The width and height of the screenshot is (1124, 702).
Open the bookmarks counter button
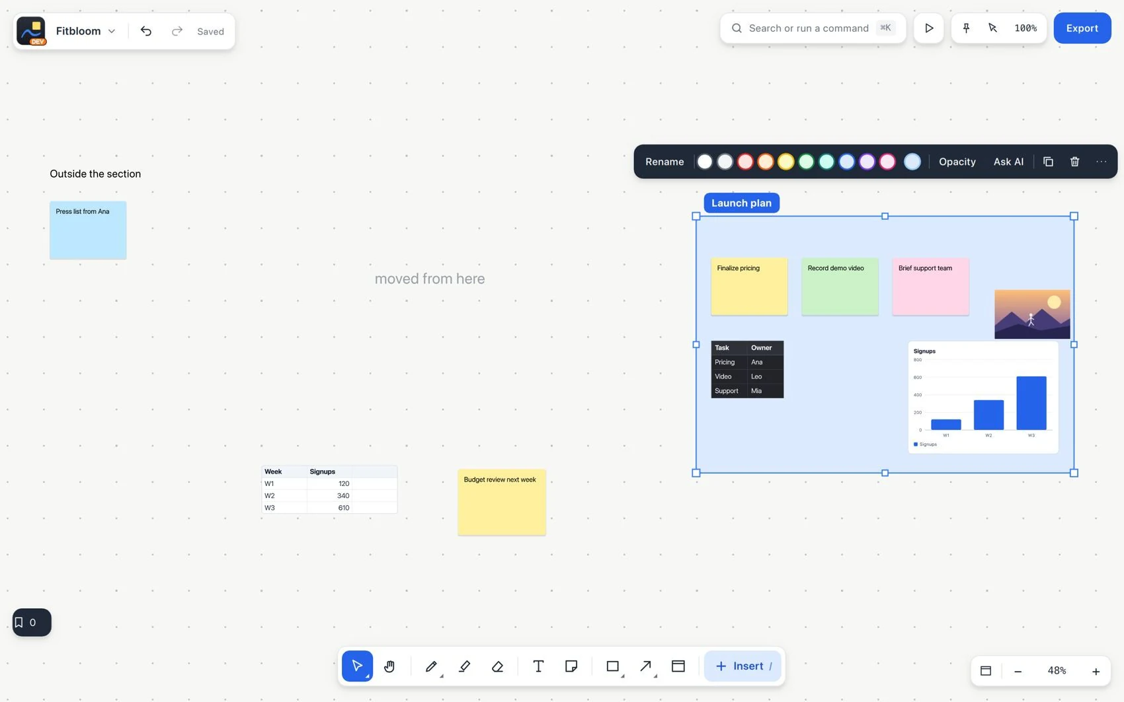tap(32, 622)
